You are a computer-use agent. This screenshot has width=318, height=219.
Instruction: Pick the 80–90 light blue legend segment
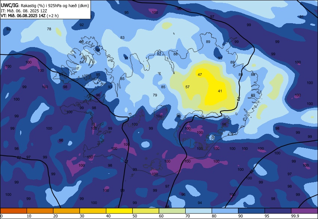click(225, 211)
